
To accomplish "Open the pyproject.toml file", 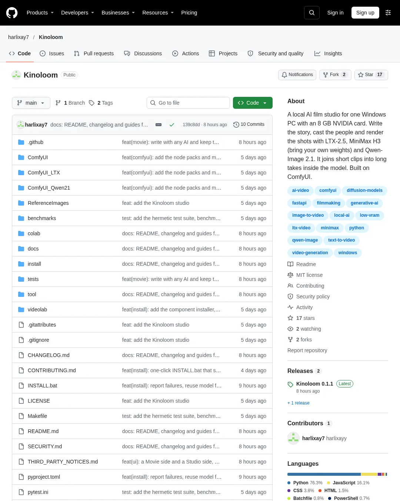I will tap(44, 477).
